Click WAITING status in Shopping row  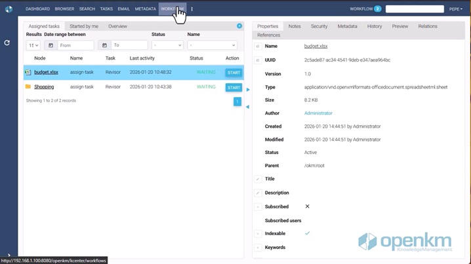206,86
